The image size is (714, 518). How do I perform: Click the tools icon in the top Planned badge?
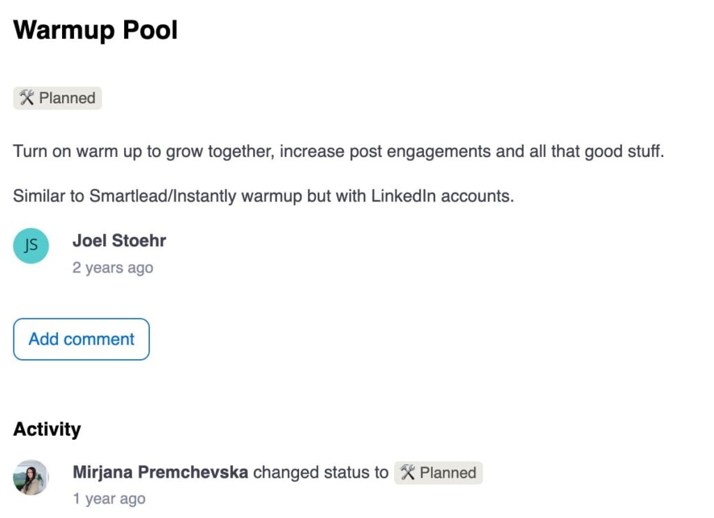pyautogui.click(x=26, y=98)
